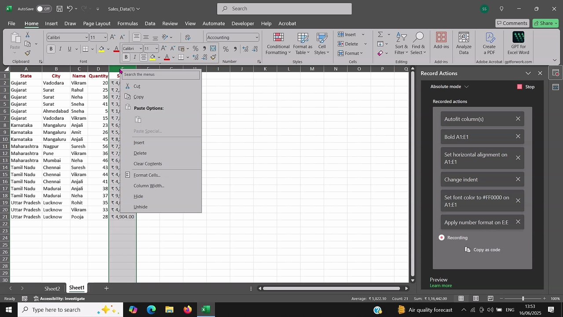This screenshot has height=317, width=563.
Task: Click the ribbon Decrease Font Size icon
Action: 123,37
